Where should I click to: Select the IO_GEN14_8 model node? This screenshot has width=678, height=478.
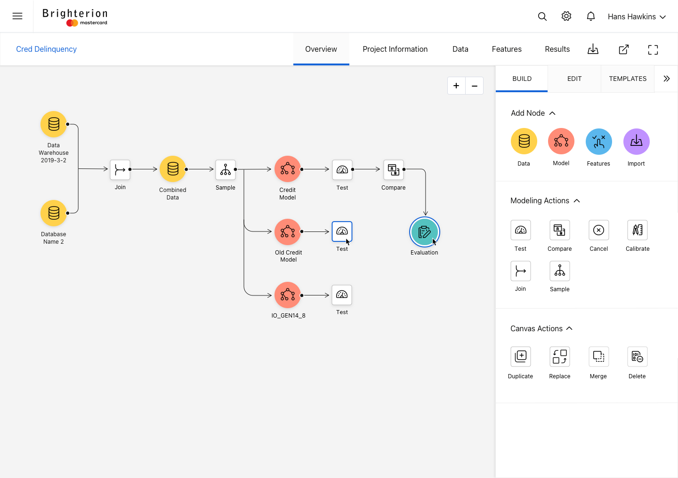pos(288,295)
